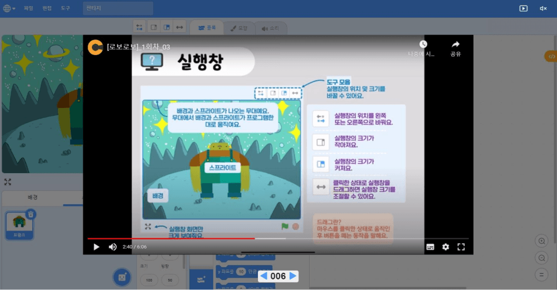The image size is (557, 290).
Task: Zoom out of the workspace
Action: 541,258
